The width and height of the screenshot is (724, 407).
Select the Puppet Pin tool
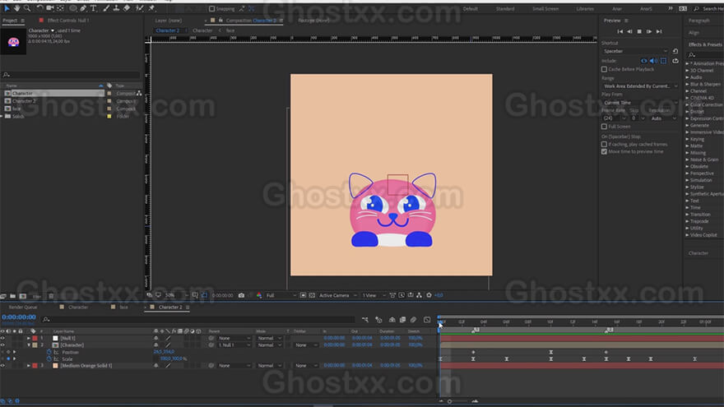pyautogui.click(x=151, y=8)
